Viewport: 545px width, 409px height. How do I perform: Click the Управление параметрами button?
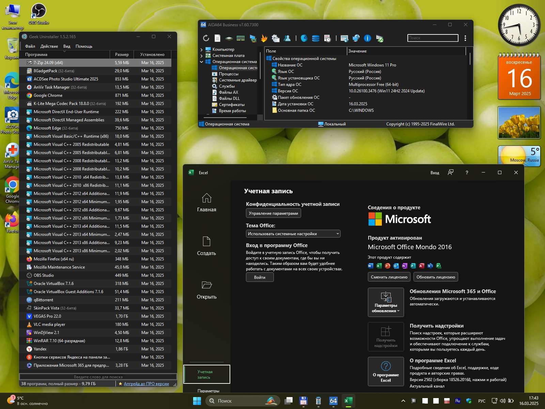[274, 213]
